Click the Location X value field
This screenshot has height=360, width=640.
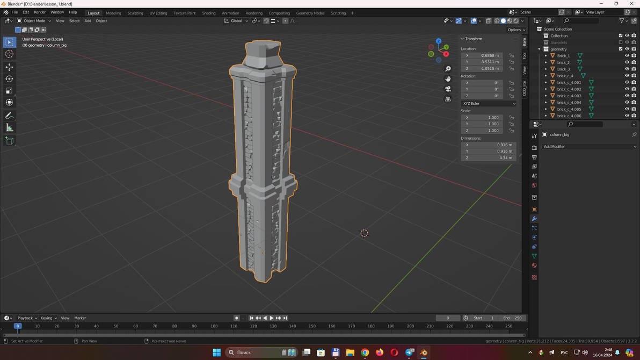pos(484,55)
